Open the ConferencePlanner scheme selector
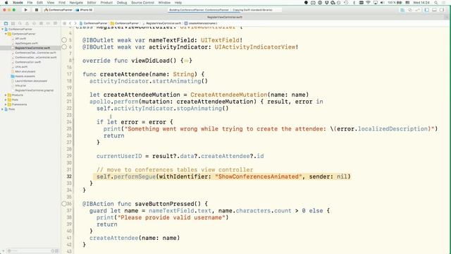Screen dimensions: 451x254 [58, 10]
